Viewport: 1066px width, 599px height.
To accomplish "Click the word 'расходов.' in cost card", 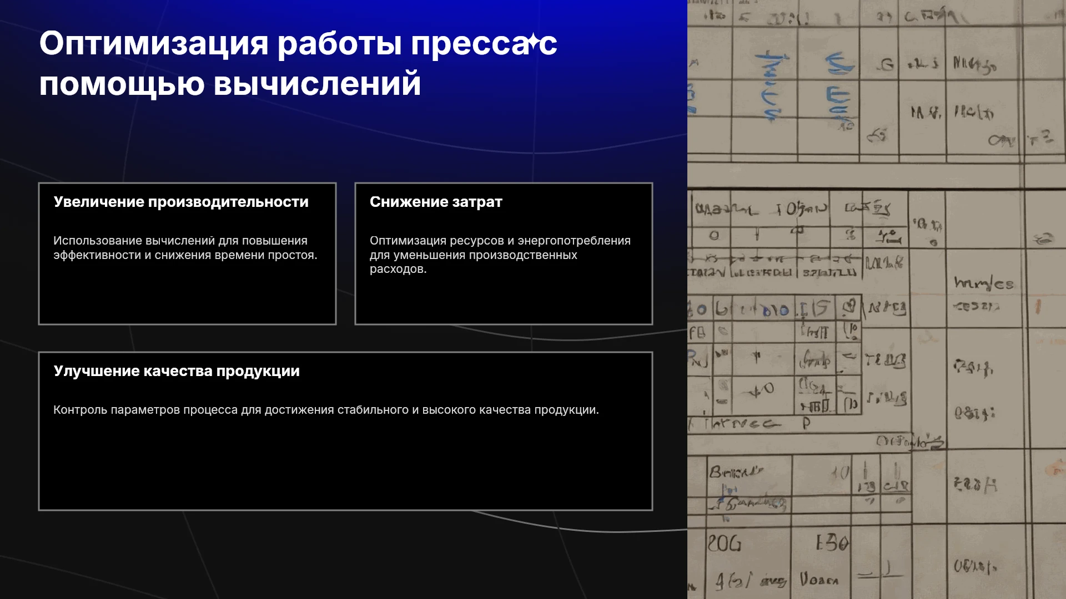I will 398,269.
